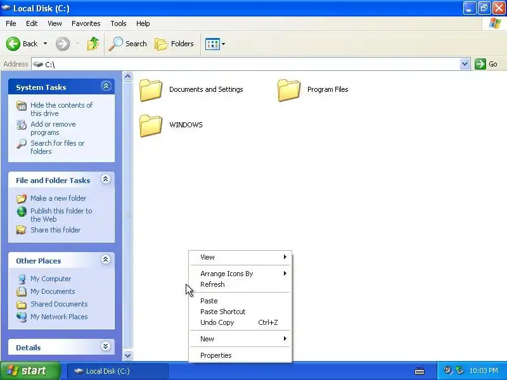Click the grayed Forward arrow icon
The height and width of the screenshot is (380, 507).
(x=63, y=44)
